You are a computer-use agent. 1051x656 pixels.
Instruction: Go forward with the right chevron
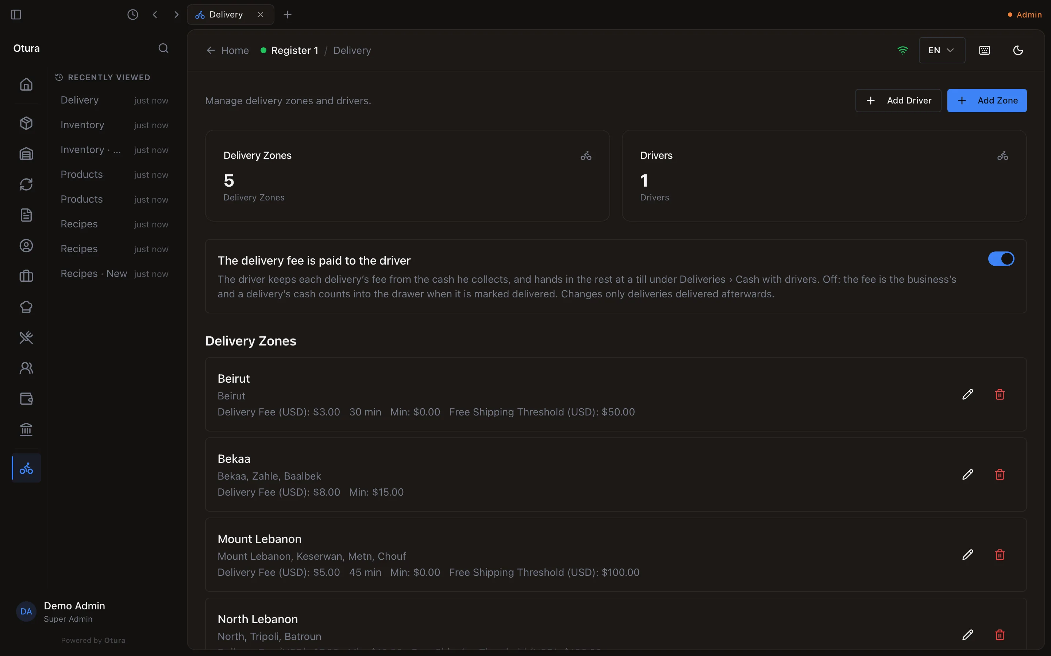(176, 15)
